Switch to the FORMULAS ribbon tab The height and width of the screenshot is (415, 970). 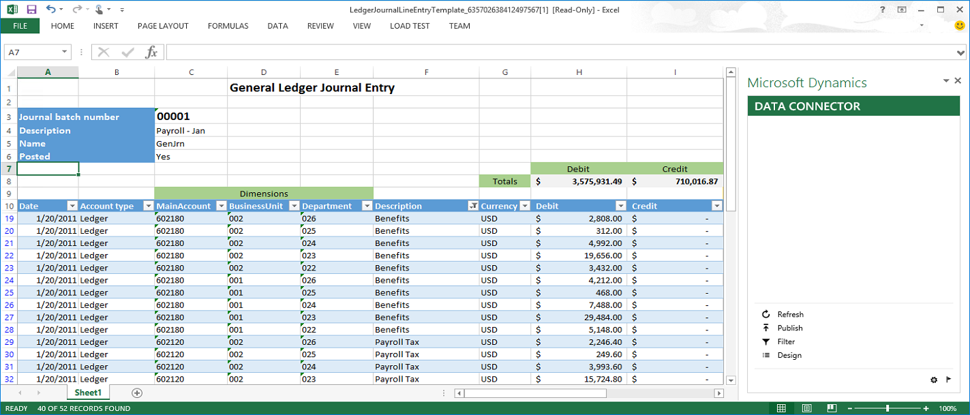point(228,26)
